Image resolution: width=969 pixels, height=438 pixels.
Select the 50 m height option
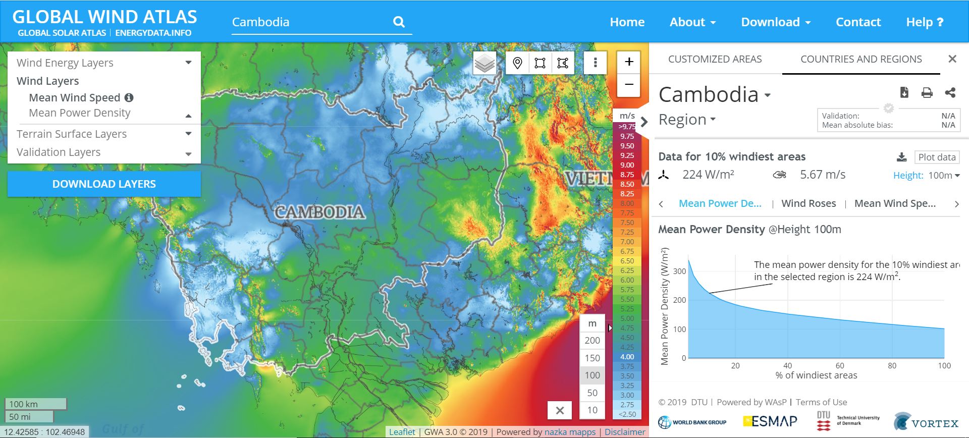[x=592, y=393]
